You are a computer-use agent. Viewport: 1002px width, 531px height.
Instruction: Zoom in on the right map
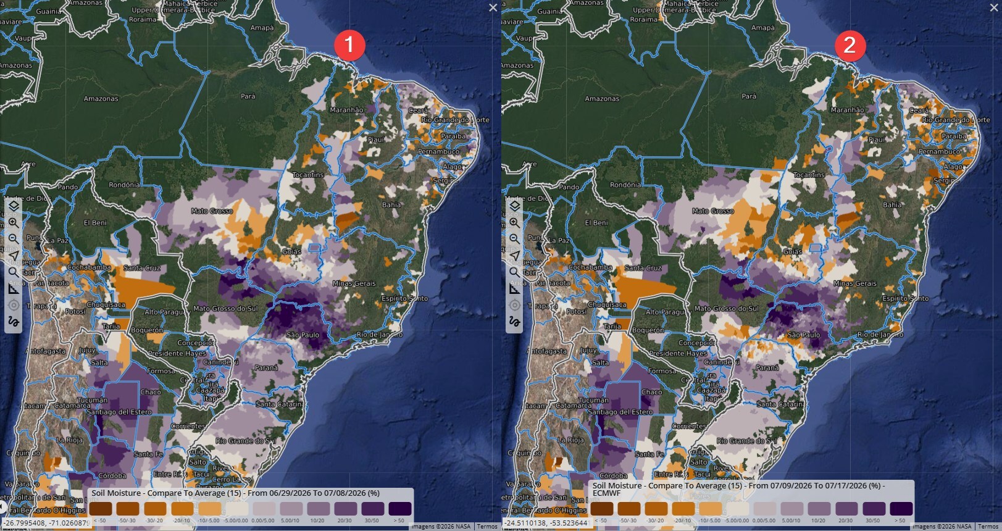514,222
